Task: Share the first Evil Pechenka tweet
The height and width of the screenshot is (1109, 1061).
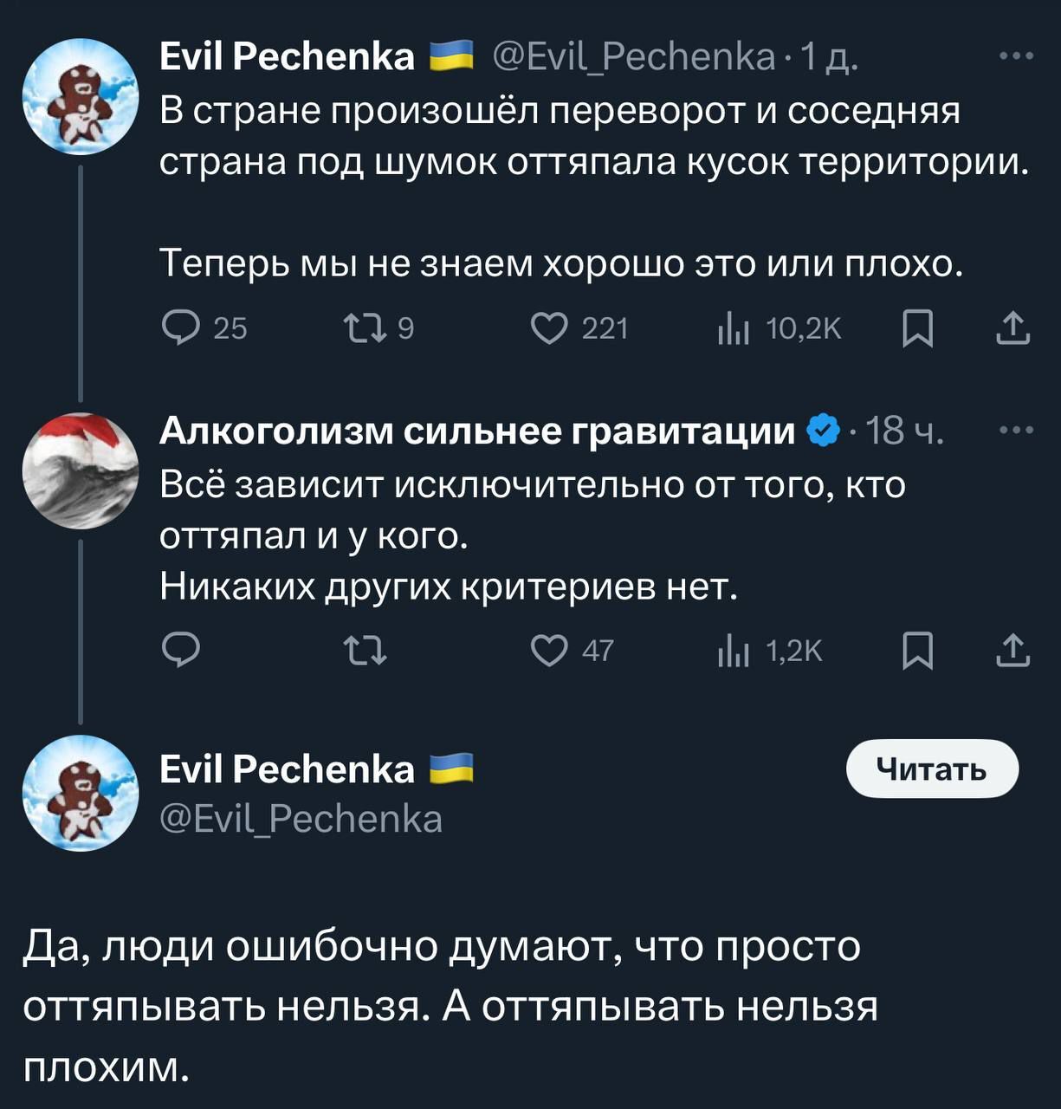Action: [1012, 329]
